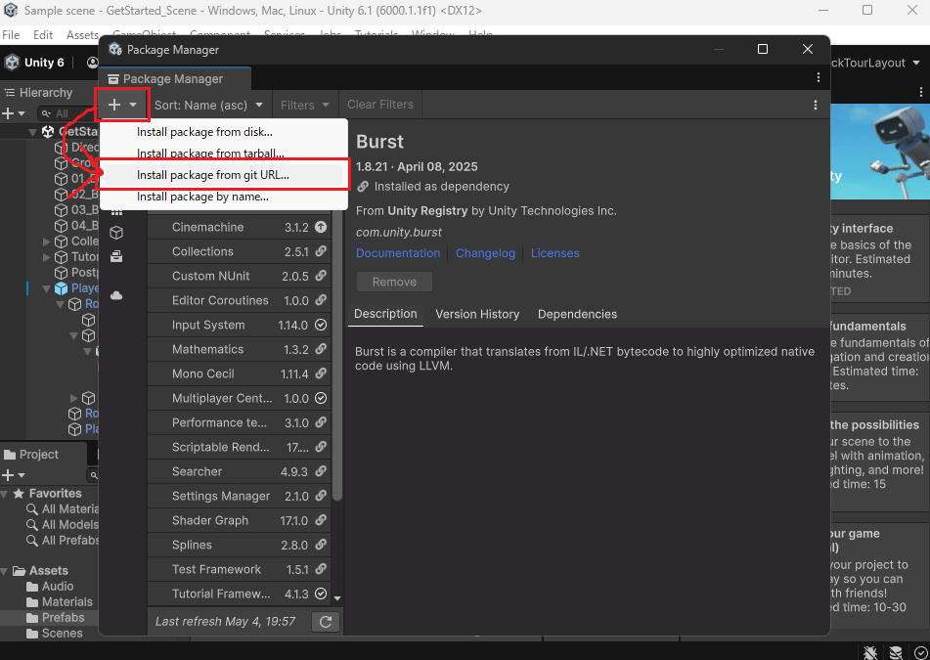
Task: Select the Mono Cecil package
Action: click(239, 374)
